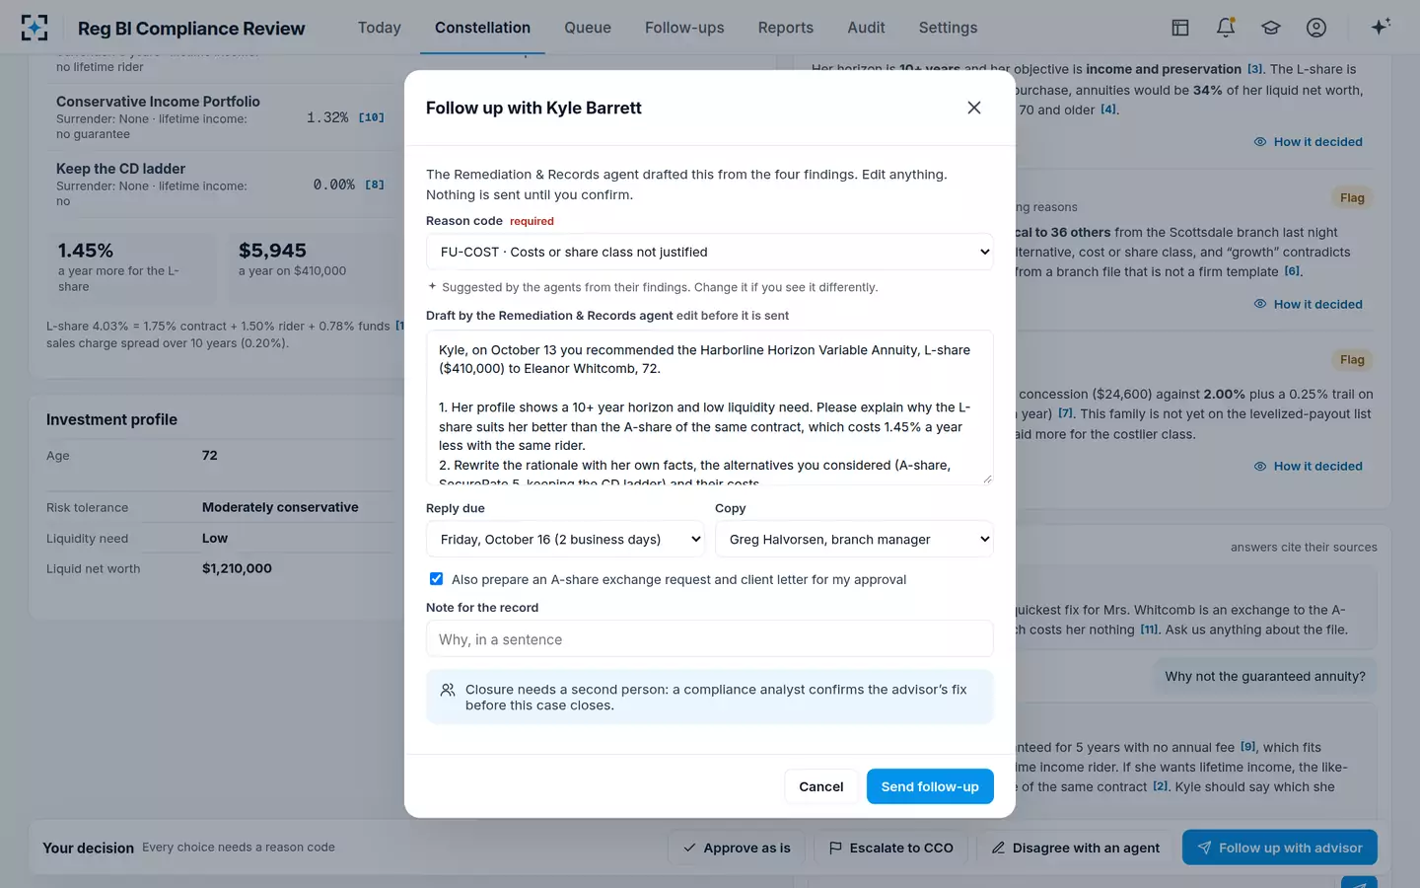Click the Note for the record field
The image size is (1420, 888).
(710, 638)
